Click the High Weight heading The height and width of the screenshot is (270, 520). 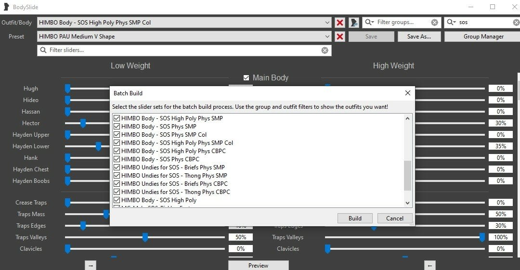click(x=393, y=65)
